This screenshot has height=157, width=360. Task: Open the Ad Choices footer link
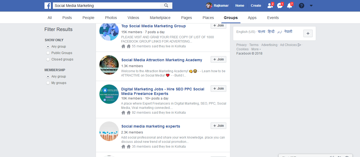(x=288, y=45)
